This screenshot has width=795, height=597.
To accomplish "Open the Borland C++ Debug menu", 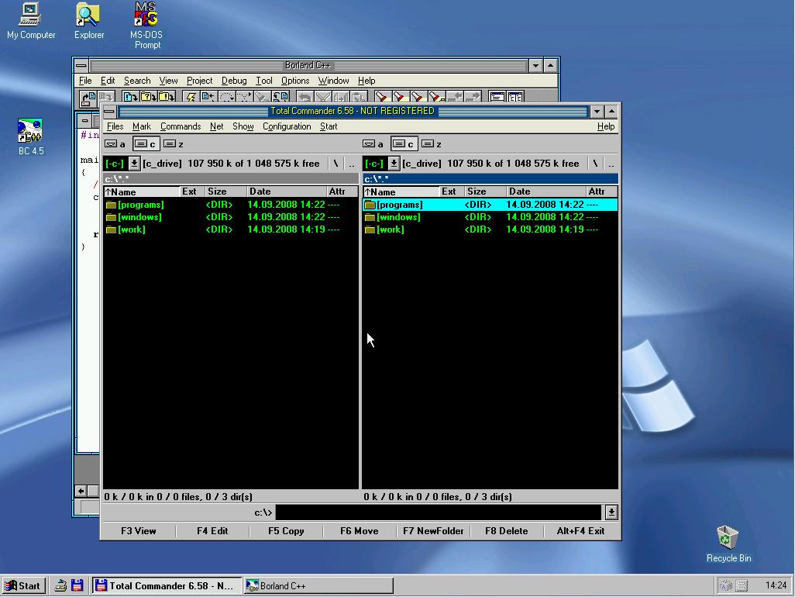I will click(234, 81).
